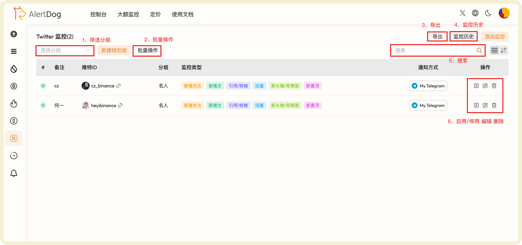522x245 pixels.
Task: Click 回复 tag in cz row
Action: tap(259, 86)
